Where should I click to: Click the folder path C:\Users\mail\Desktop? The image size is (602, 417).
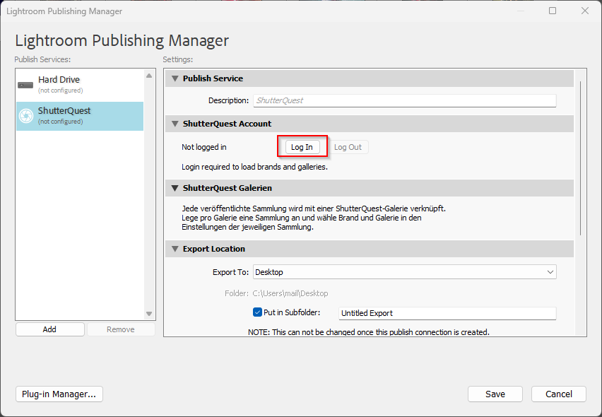290,293
